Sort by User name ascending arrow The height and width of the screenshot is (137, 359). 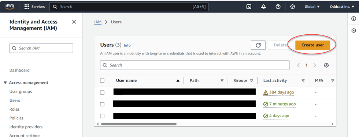tap(178, 81)
